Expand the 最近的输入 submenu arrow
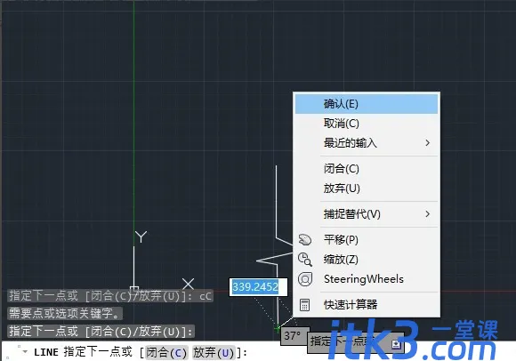 point(427,142)
